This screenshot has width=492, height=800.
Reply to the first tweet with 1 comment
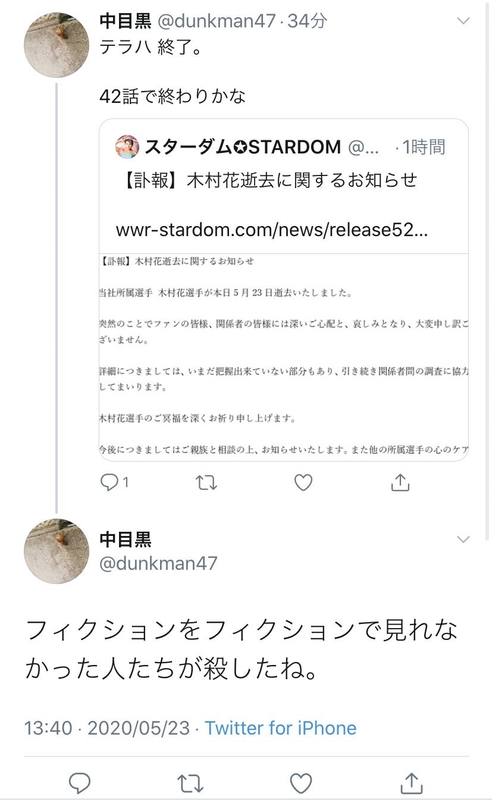click(114, 482)
